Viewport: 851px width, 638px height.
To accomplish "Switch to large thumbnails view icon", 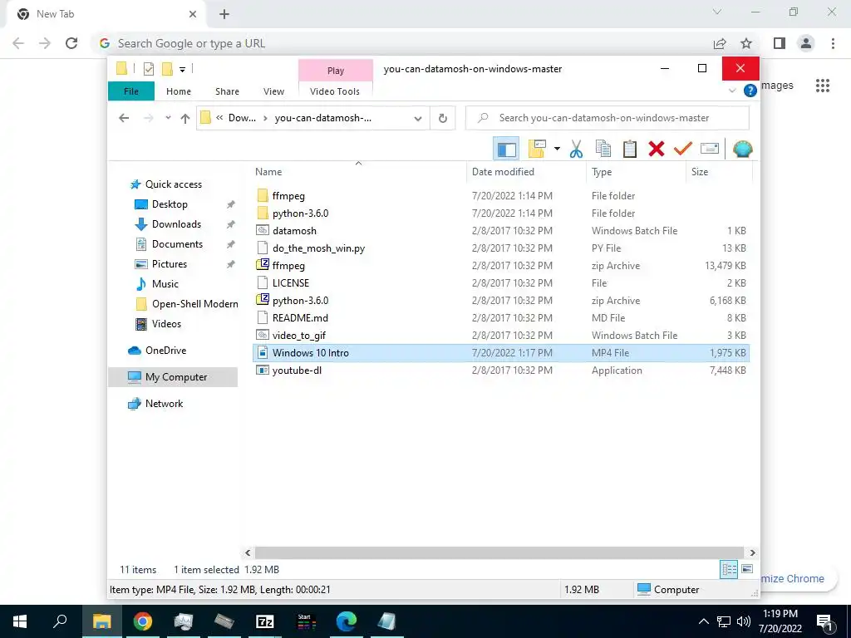I will (x=747, y=569).
